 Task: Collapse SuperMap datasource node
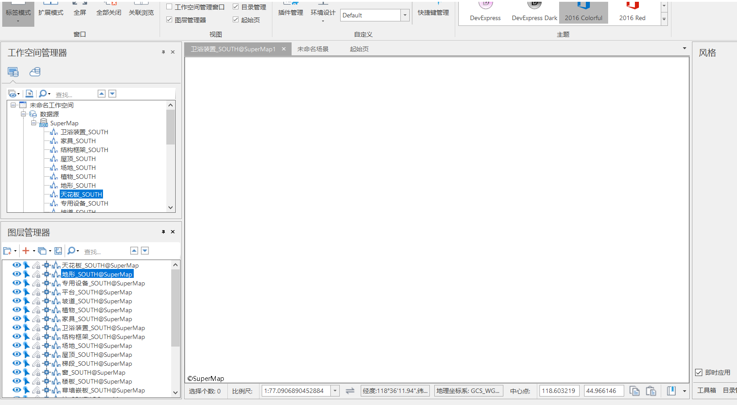(33, 123)
